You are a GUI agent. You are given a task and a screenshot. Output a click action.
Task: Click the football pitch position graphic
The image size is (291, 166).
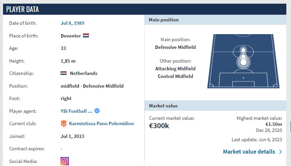click(x=243, y=61)
